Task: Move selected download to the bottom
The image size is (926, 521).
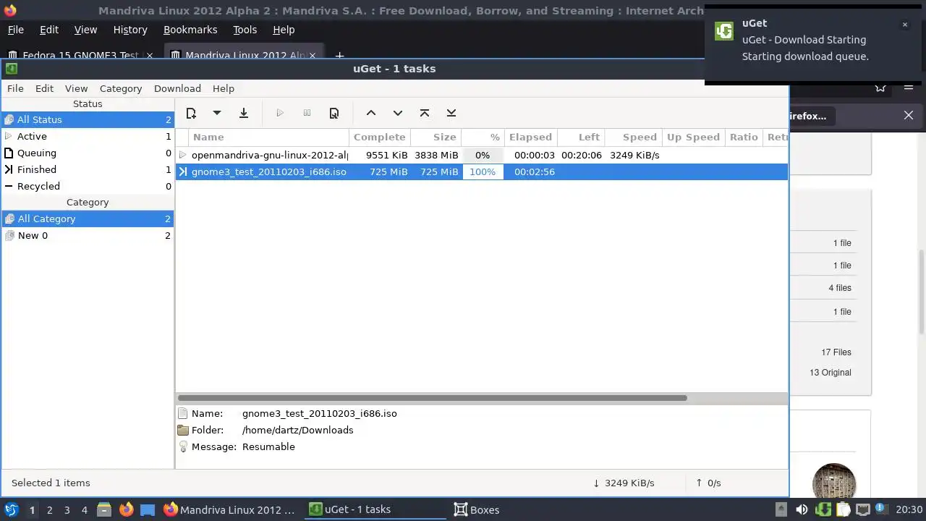Action: (451, 113)
